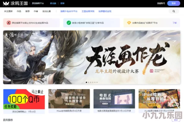Image resolution: width=184 pixels, height=122 pixels.
Task: Click the 原创插画平台 tagline text
Action: 38,3
